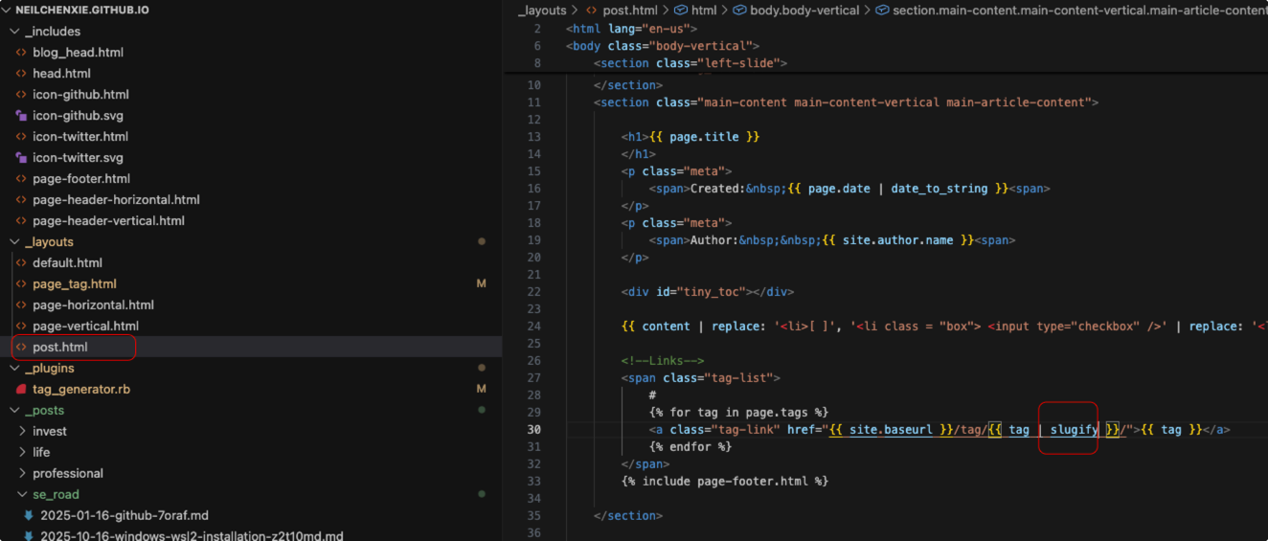Open page-vertical.html from the _layouts folder

click(85, 327)
